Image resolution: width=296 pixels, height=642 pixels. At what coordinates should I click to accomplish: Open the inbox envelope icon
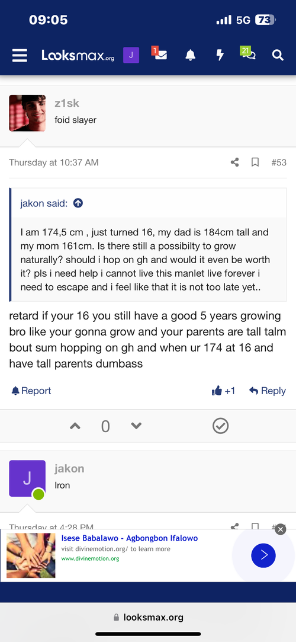pos(159,53)
